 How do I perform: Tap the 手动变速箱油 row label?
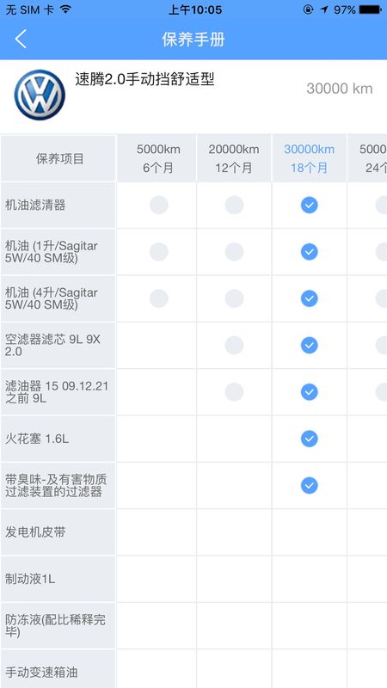[41, 673]
